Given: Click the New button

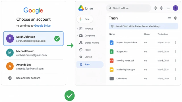Looking at the screenshot, I should (85, 19).
